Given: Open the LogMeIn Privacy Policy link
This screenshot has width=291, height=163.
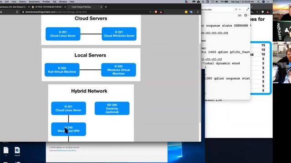Looking at the screenshot, I should 66,151.
